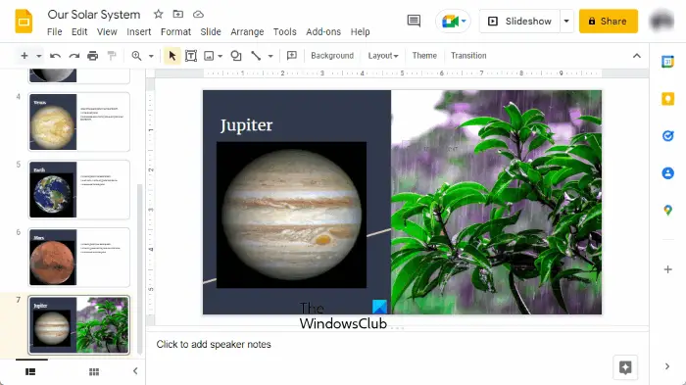Select the Venus slide thumbnail
This screenshot has width=686, height=385.
tap(79, 121)
